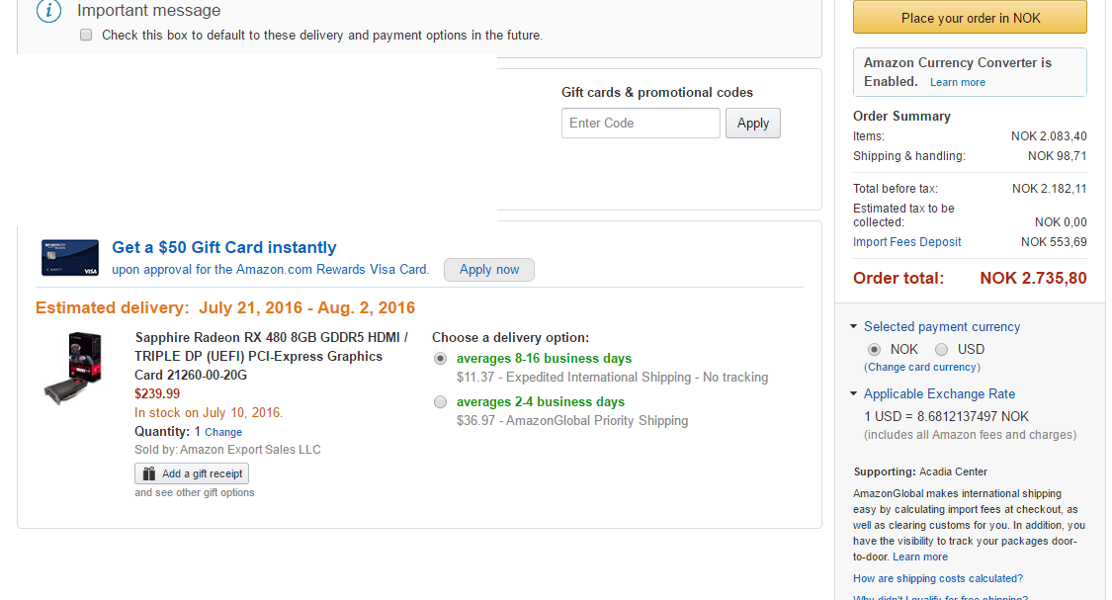Open Learn more about Amazon Currency Converter
Viewport: 1112px width, 600px height.
[x=958, y=82]
